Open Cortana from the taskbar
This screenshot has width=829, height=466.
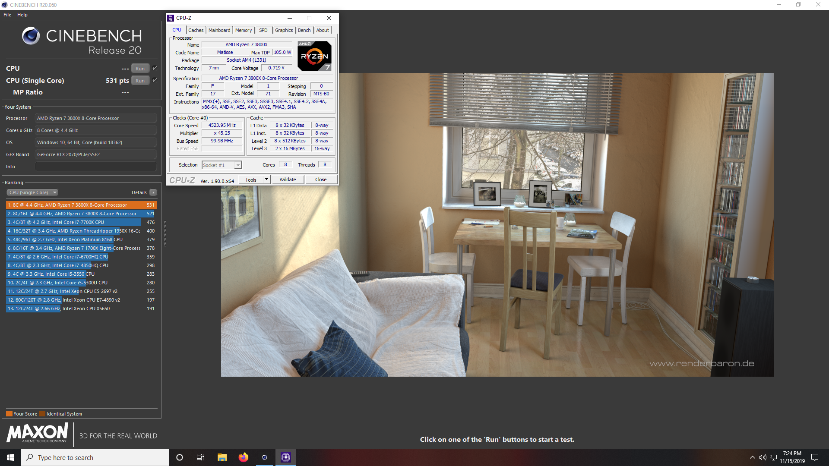180,457
